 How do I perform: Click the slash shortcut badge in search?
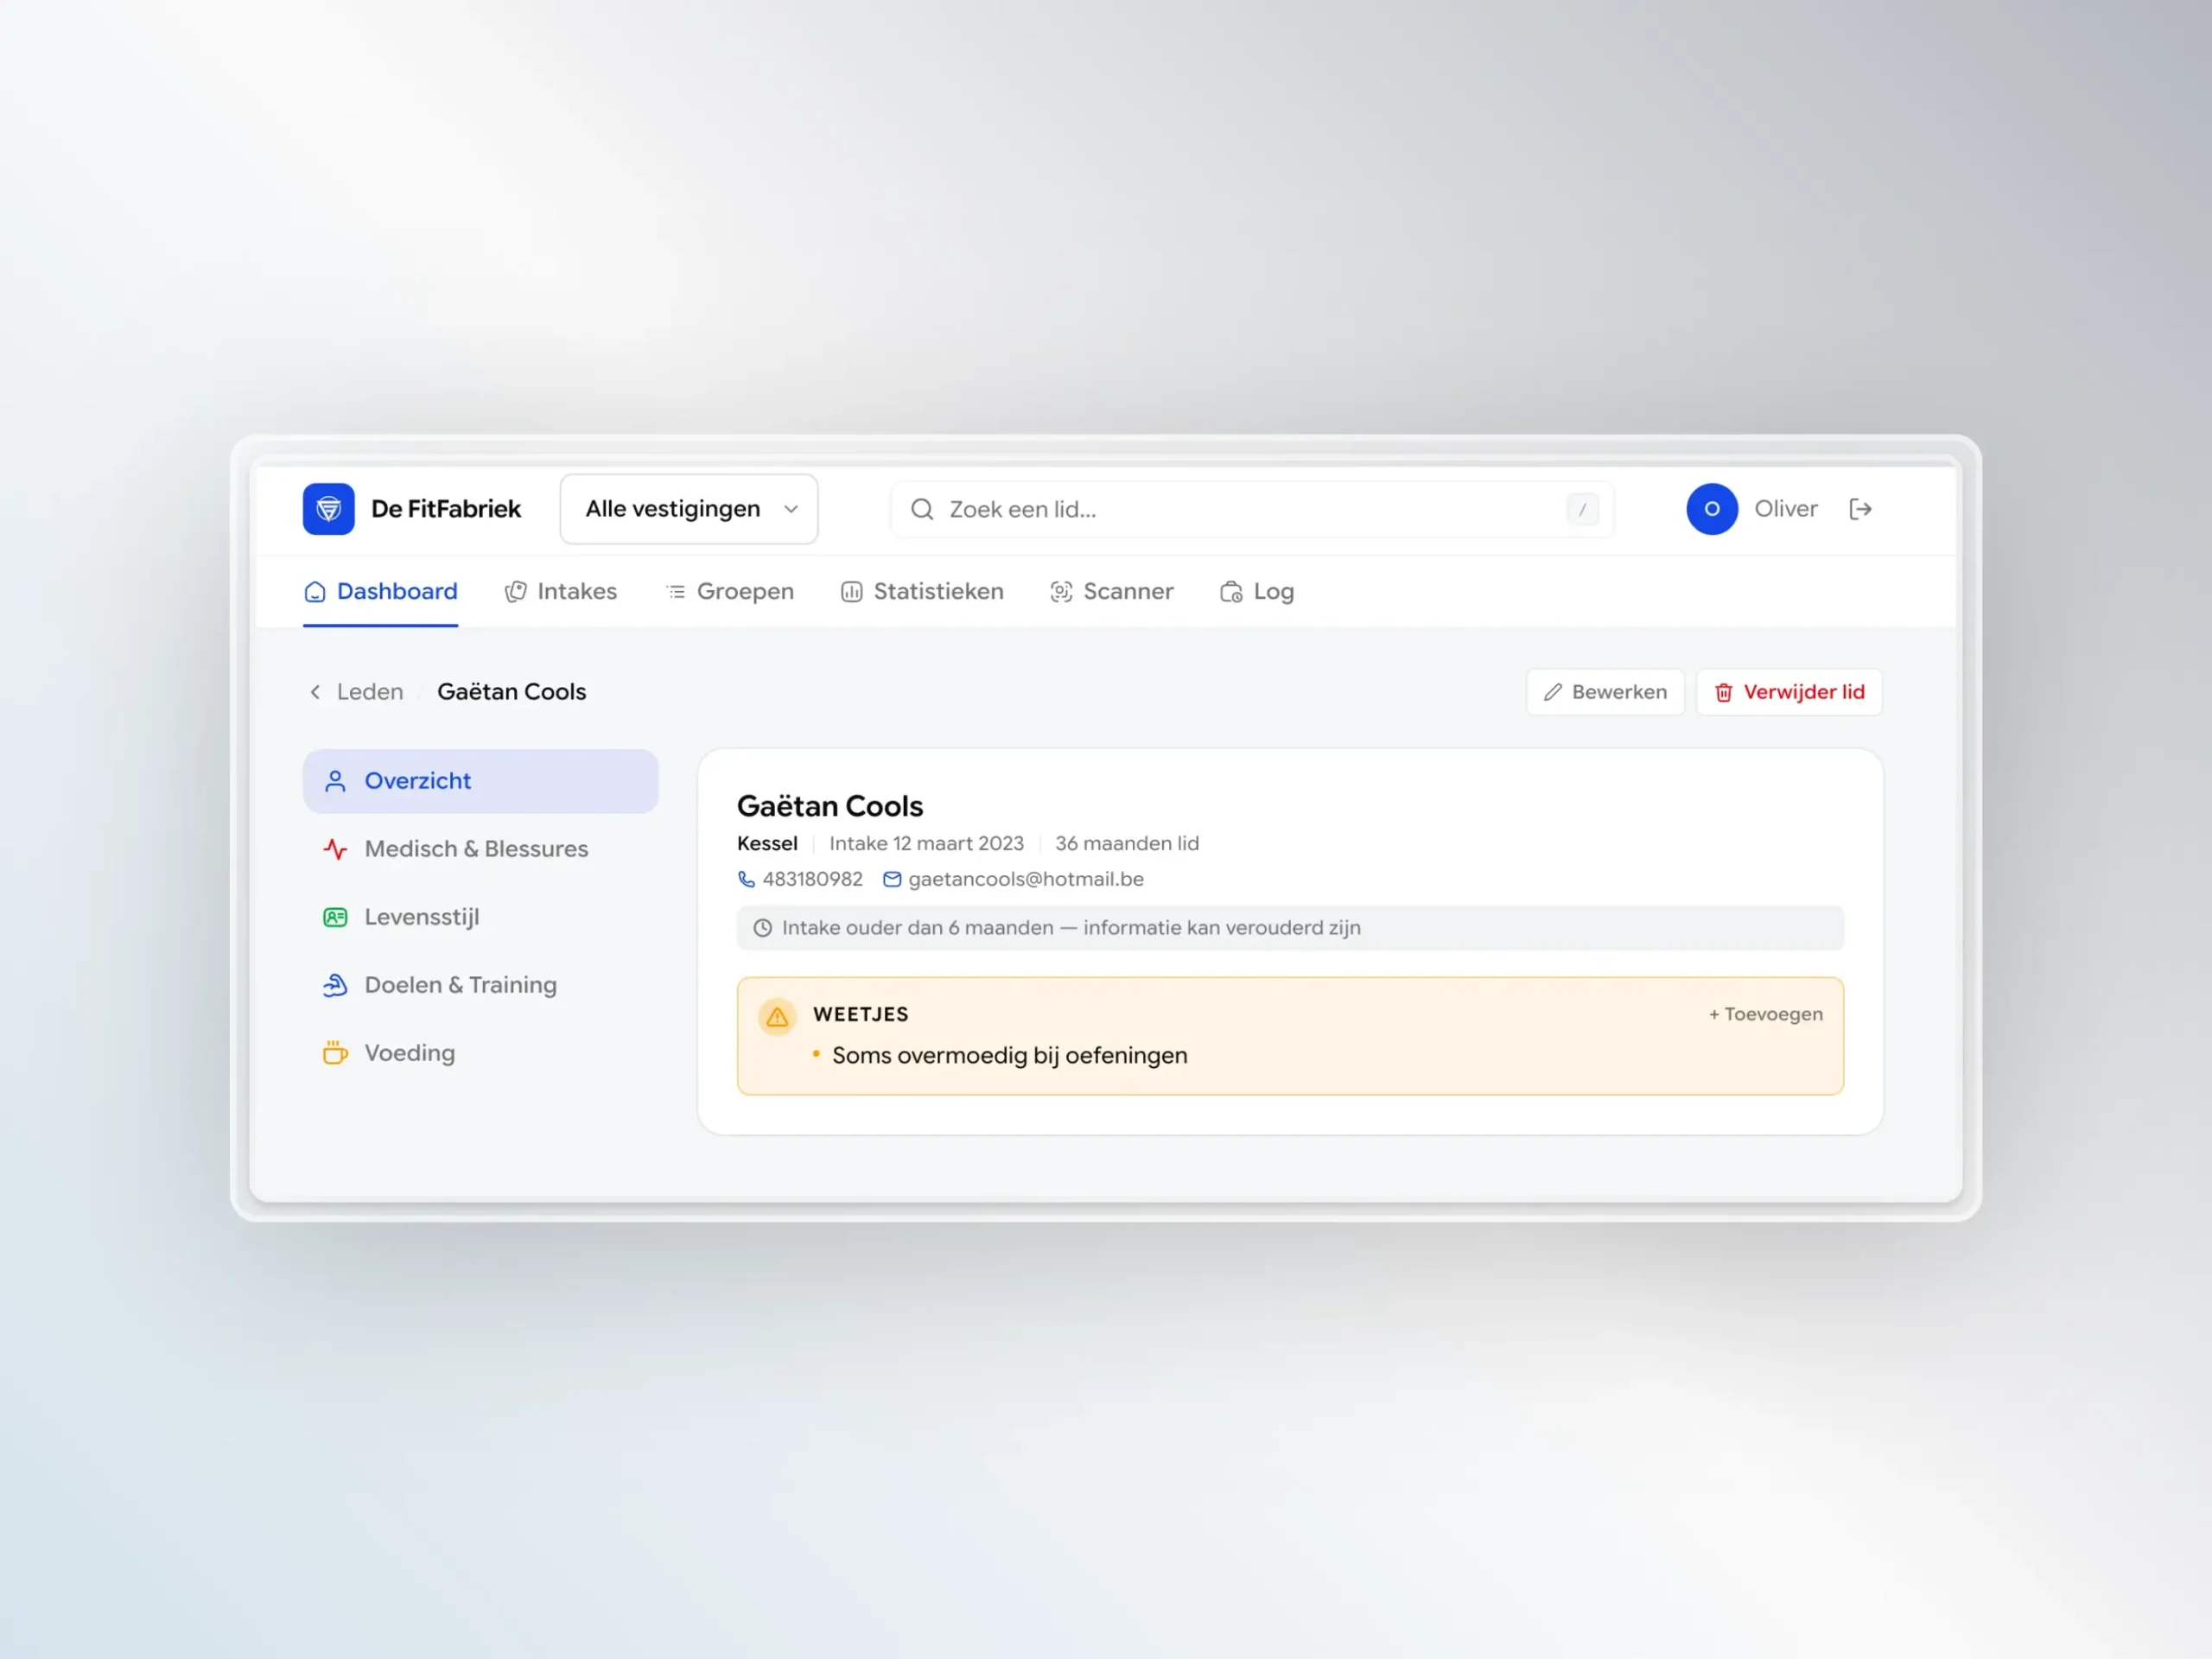(1582, 510)
